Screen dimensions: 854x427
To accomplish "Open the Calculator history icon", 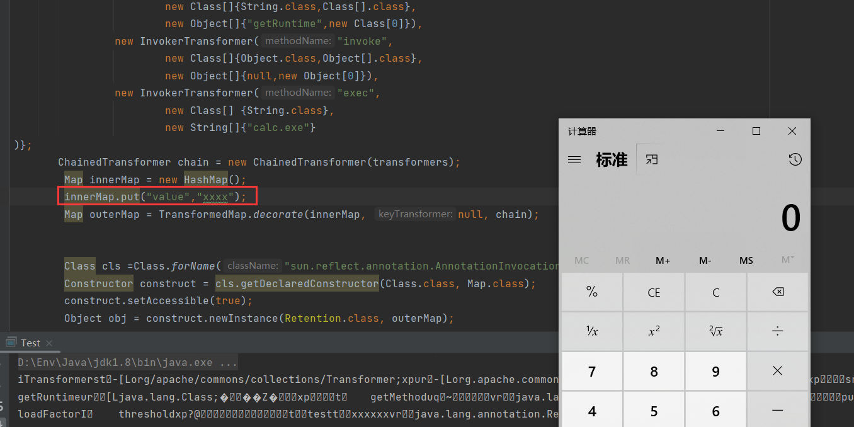I will (x=795, y=160).
